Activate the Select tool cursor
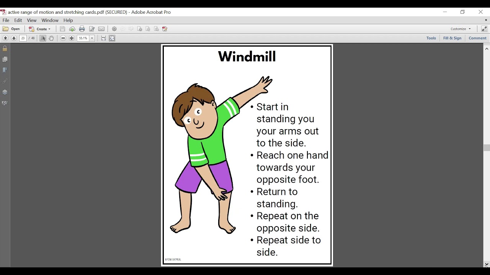 pyautogui.click(x=43, y=38)
